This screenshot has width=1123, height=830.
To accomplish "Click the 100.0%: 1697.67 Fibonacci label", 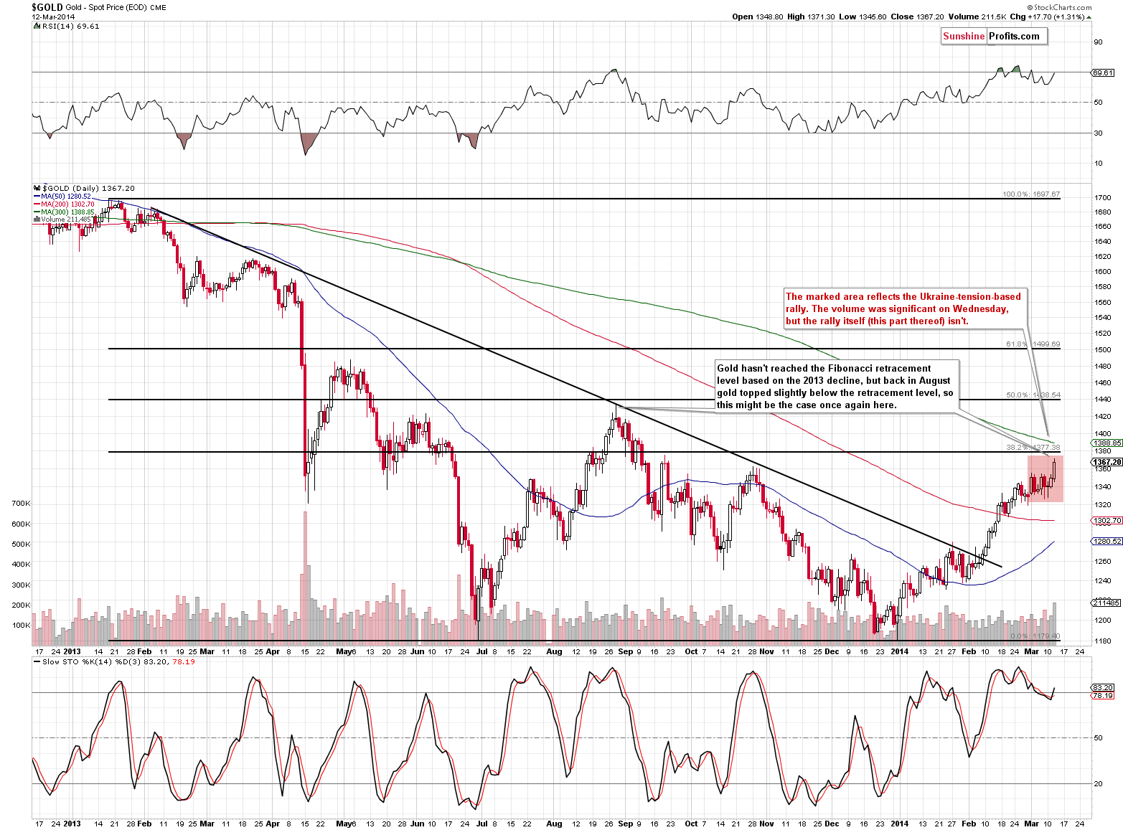I will click(1030, 194).
